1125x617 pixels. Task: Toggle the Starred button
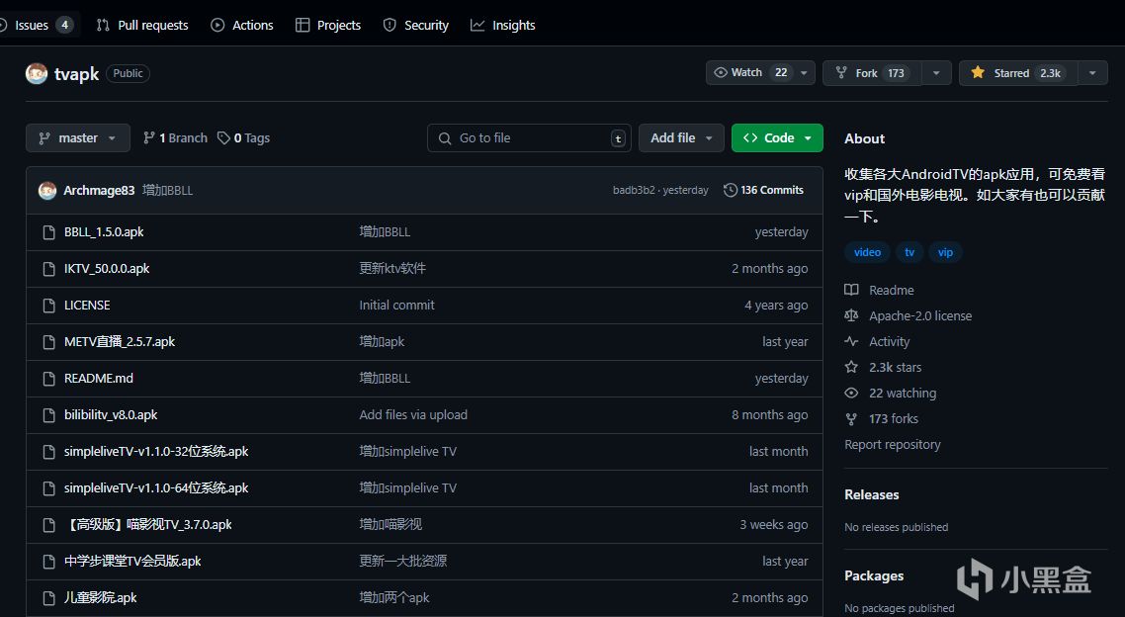[x=1018, y=72]
